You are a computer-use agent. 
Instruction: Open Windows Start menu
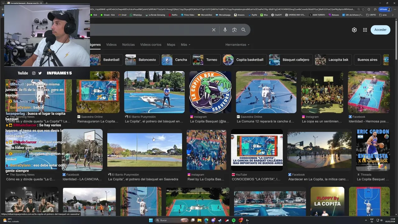(151, 220)
